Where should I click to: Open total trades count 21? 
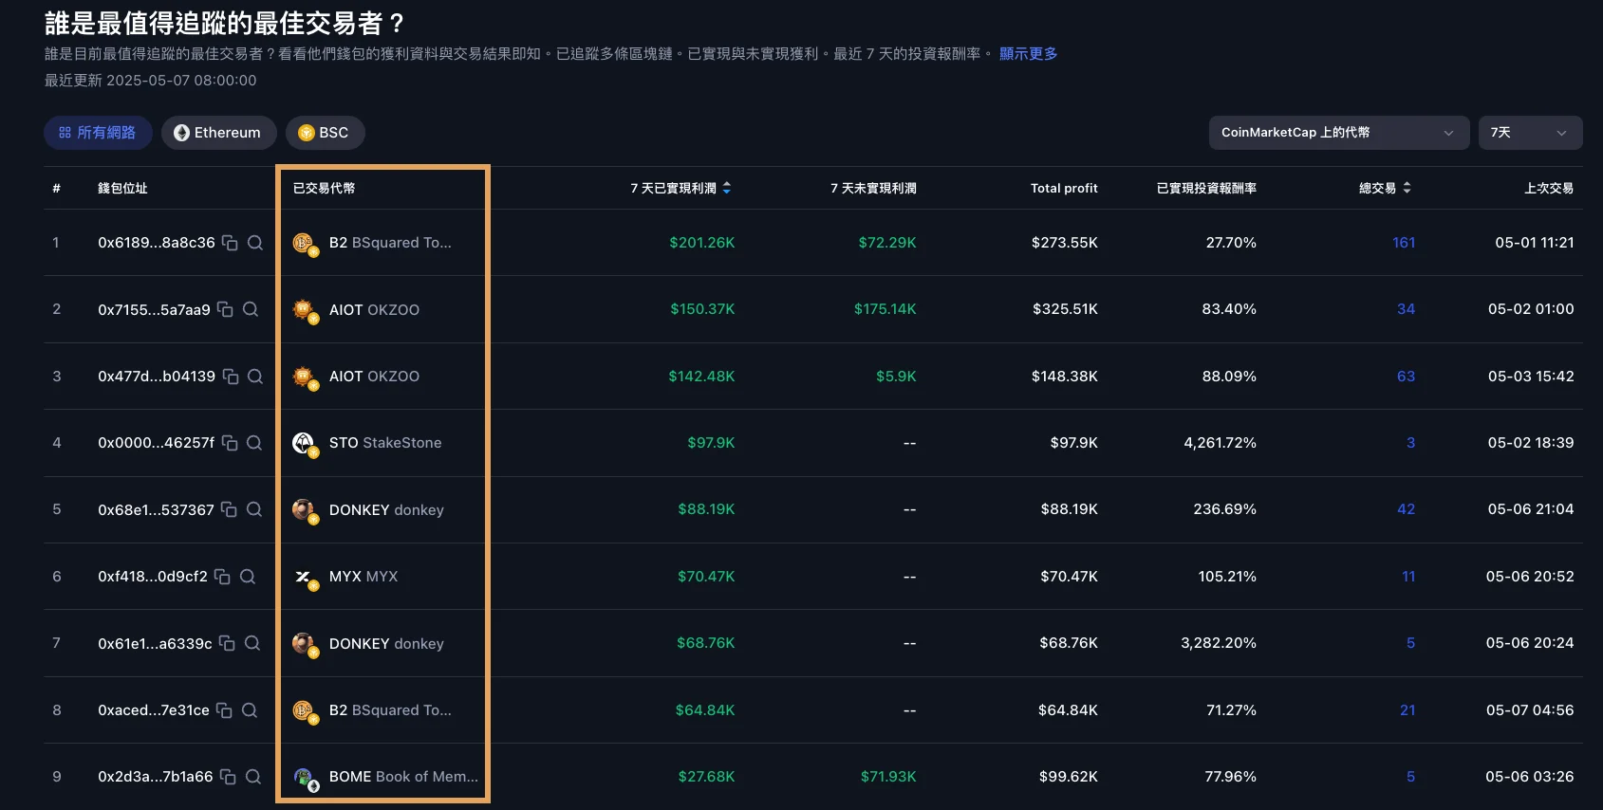tap(1407, 710)
